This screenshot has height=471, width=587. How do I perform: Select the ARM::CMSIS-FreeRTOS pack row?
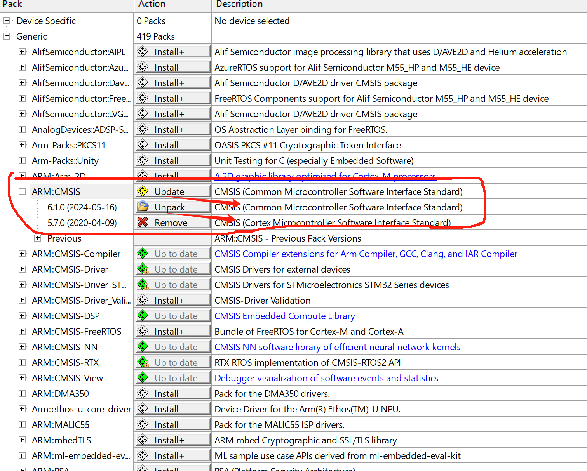click(77, 331)
